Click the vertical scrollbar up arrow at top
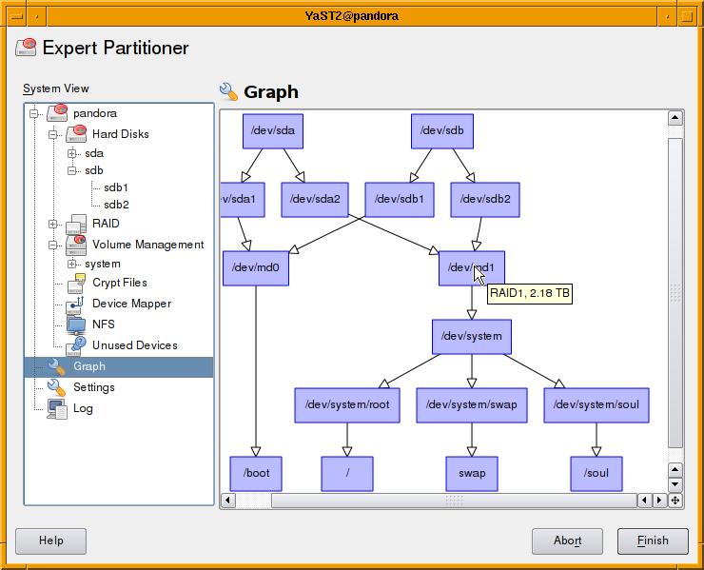Image resolution: width=704 pixels, height=570 pixels. pyautogui.click(x=675, y=118)
